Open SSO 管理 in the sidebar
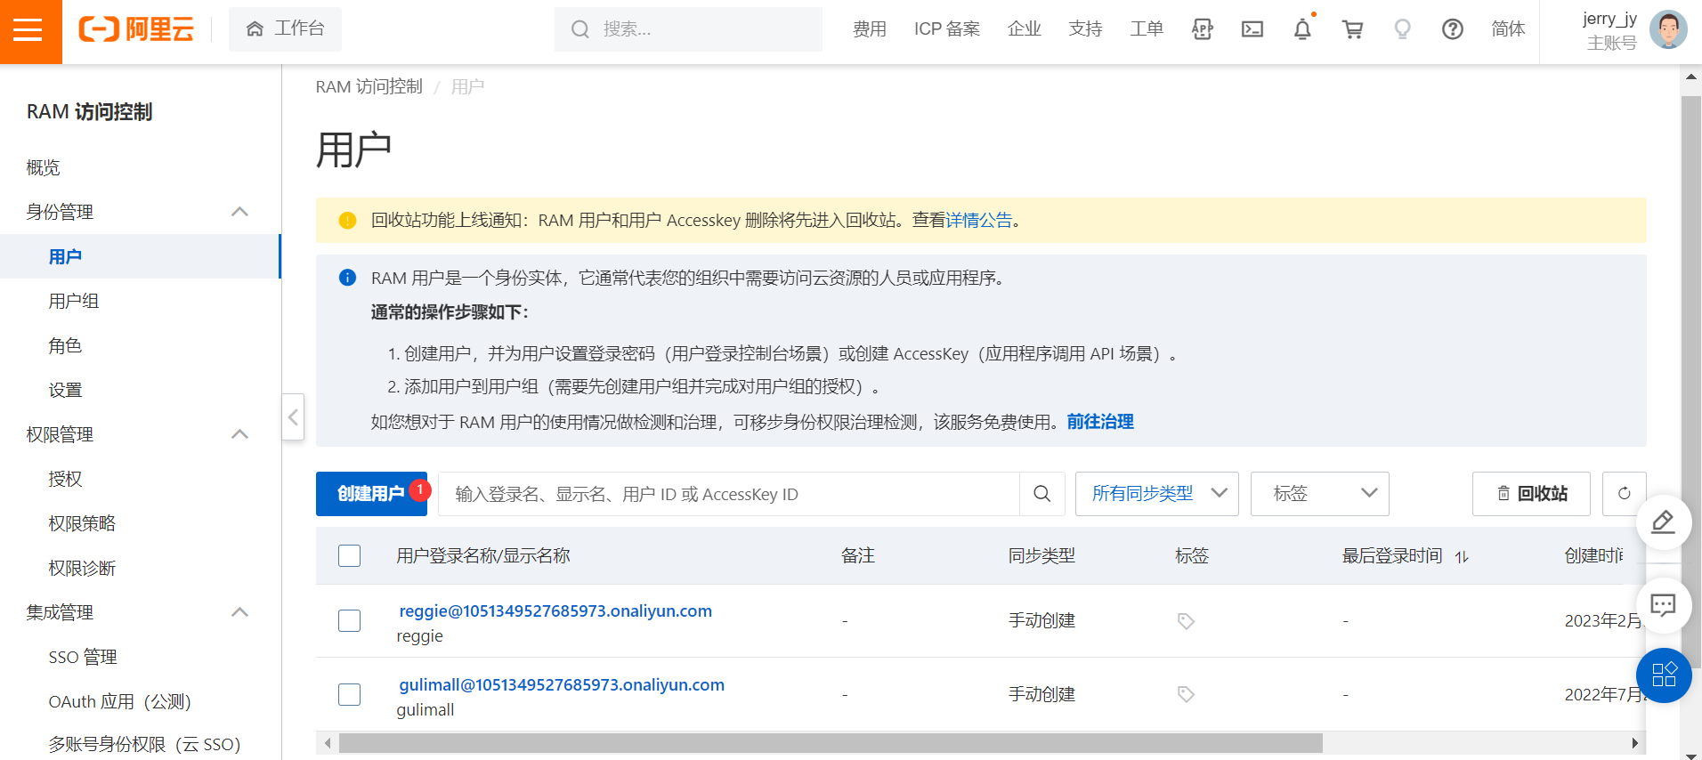 [x=83, y=657]
